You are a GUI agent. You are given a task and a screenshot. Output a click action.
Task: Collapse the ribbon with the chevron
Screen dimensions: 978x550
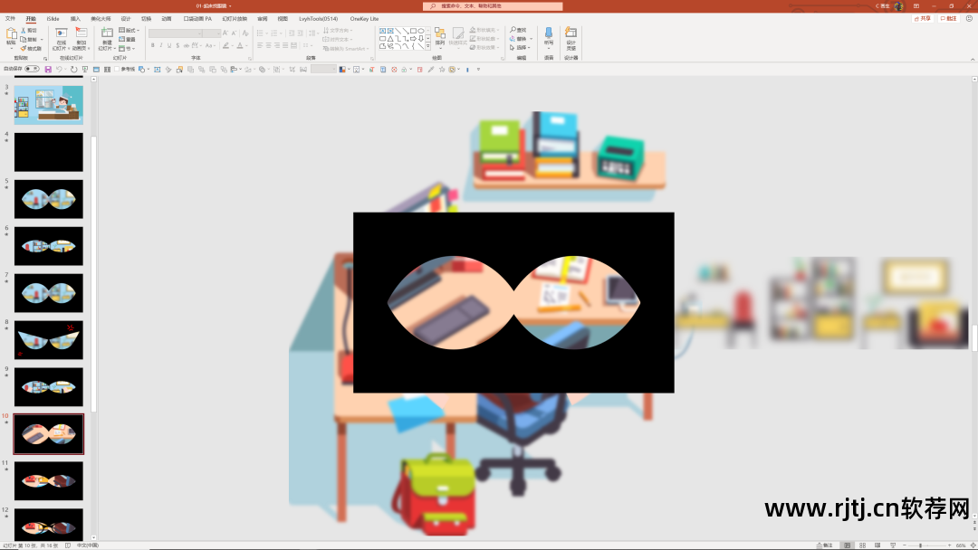973,59
